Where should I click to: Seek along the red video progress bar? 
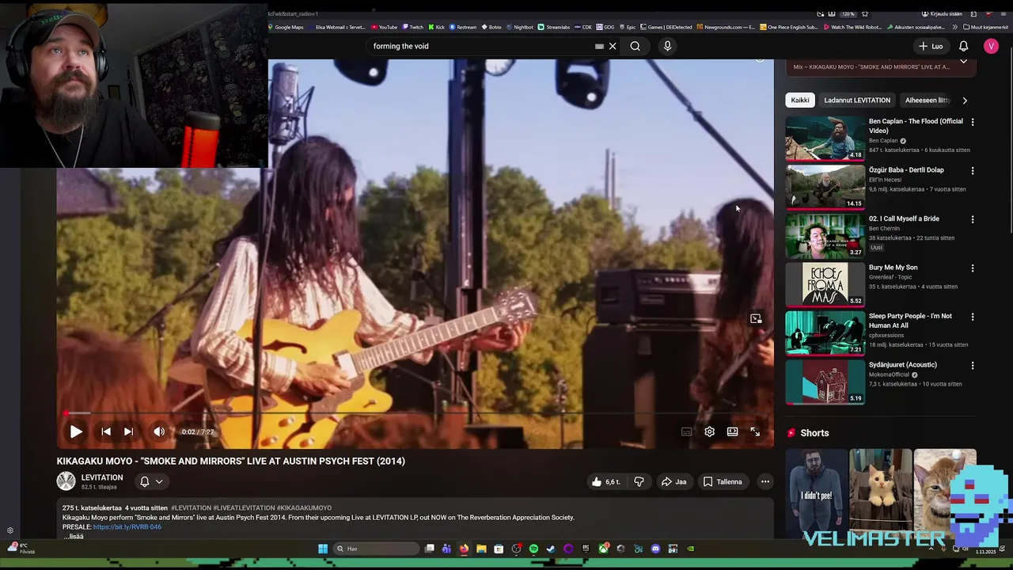coord(415,413)
